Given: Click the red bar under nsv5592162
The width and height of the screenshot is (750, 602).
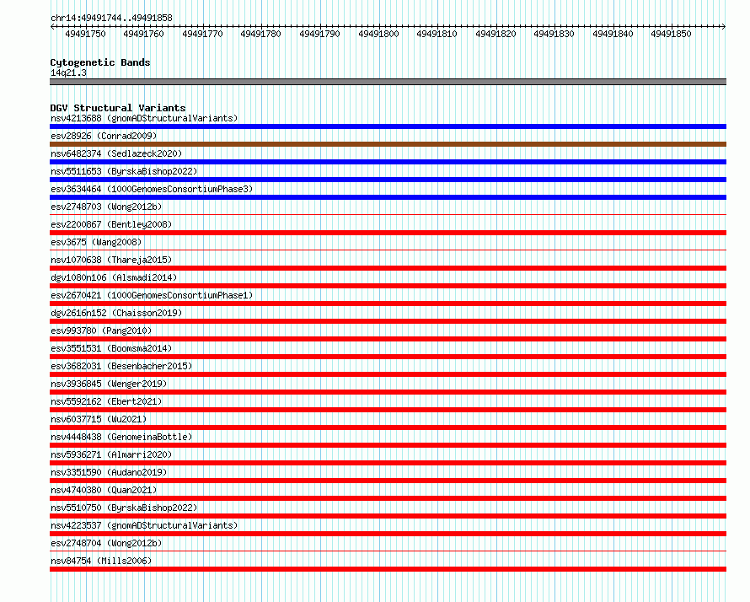Looking at the screenshot, I should [388, 410].
